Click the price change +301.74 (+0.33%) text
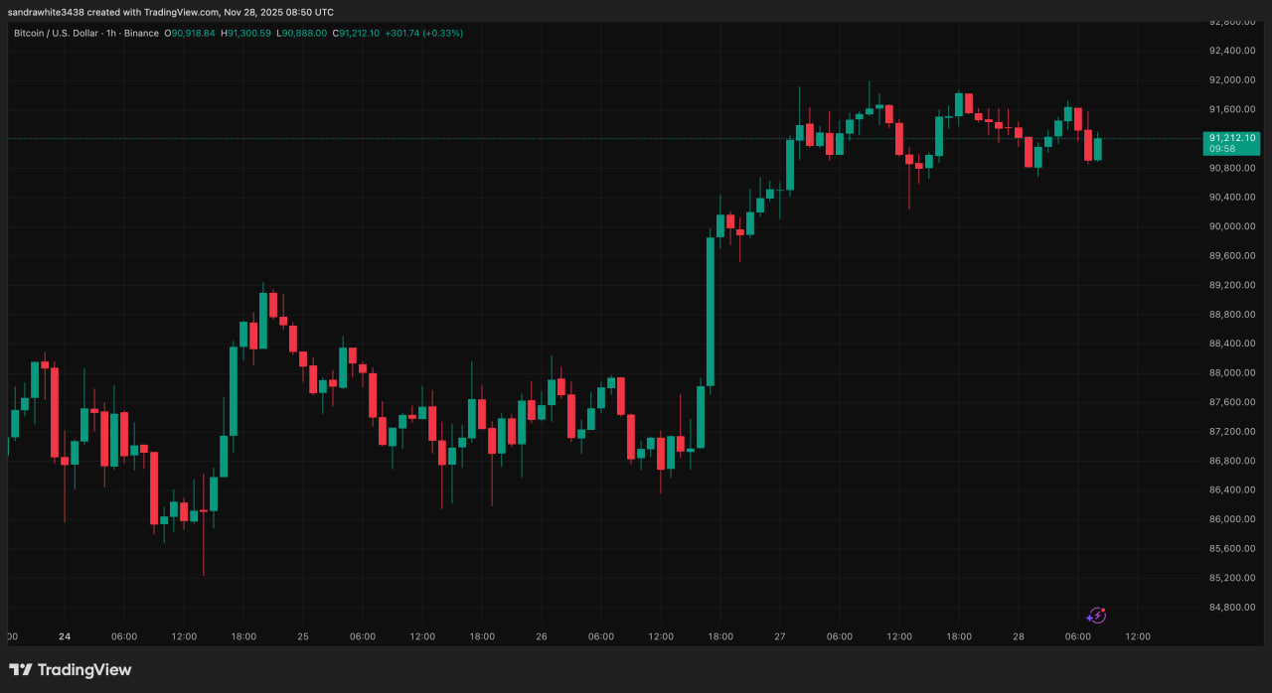Image resolution: width=1272 pixels, height=693 pixels. (423, 33)
